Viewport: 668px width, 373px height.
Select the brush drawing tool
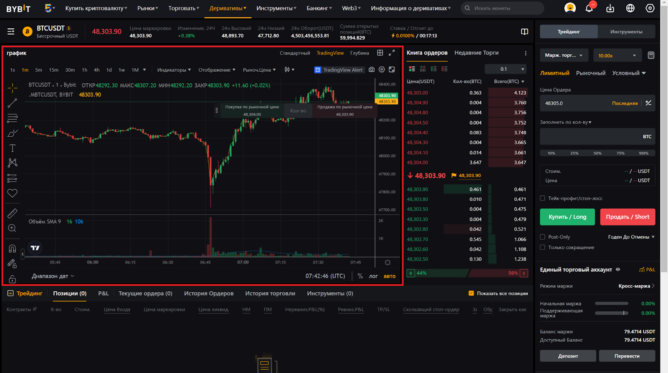tap(13, 133)
